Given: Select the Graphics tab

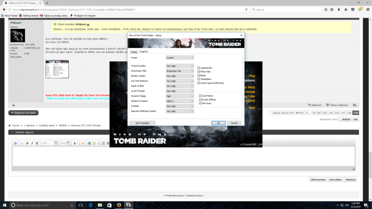Looking at the screenshot, I should pos(144,52).
